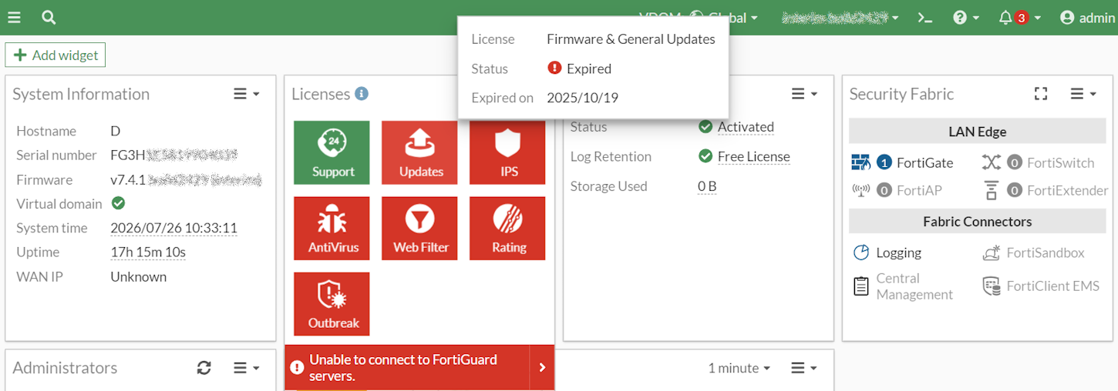Expand the Security Fabric widget fullscreen
This screenshot has height=391, width=1118.
(x=1041, y=94)
